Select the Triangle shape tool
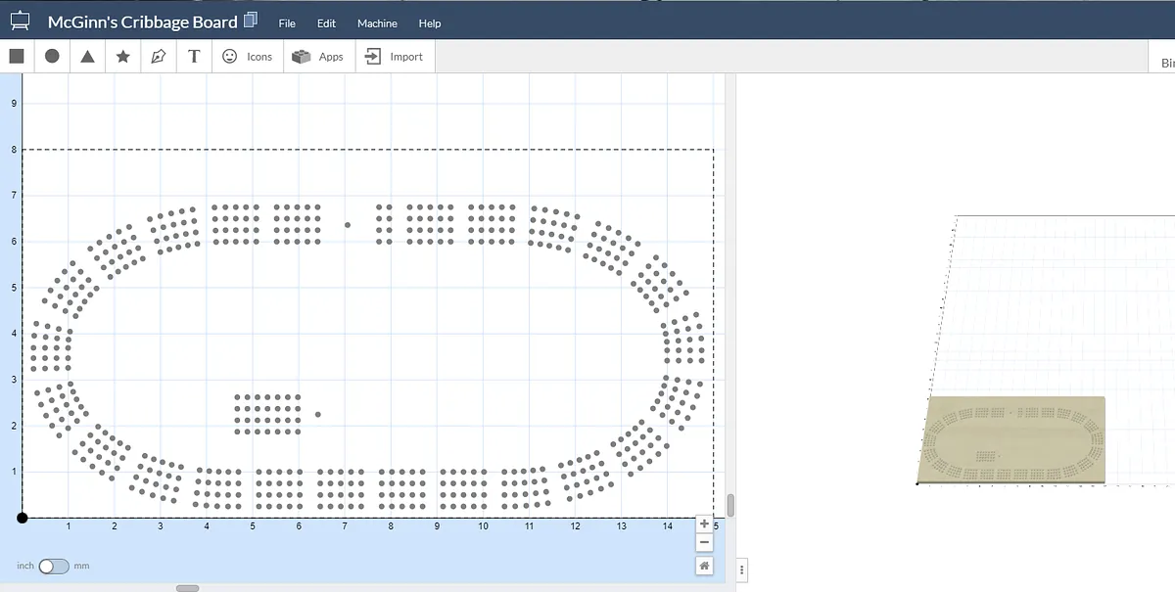1175x592 pixels. coord(87,57)
